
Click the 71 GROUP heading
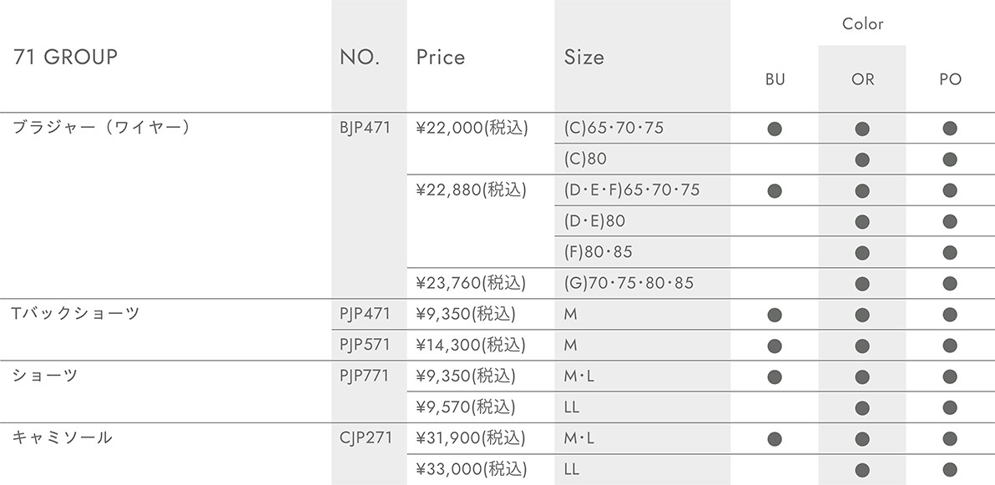click(65, 57)
